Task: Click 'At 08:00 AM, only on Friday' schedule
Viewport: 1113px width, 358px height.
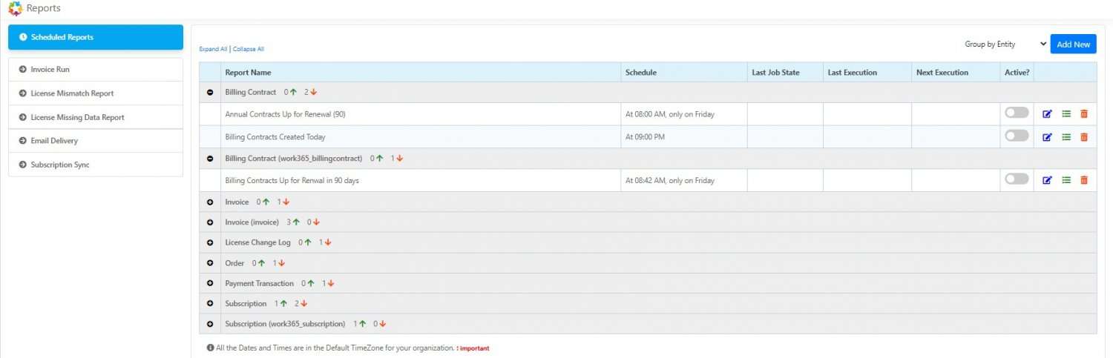Action: coord(670,115)
